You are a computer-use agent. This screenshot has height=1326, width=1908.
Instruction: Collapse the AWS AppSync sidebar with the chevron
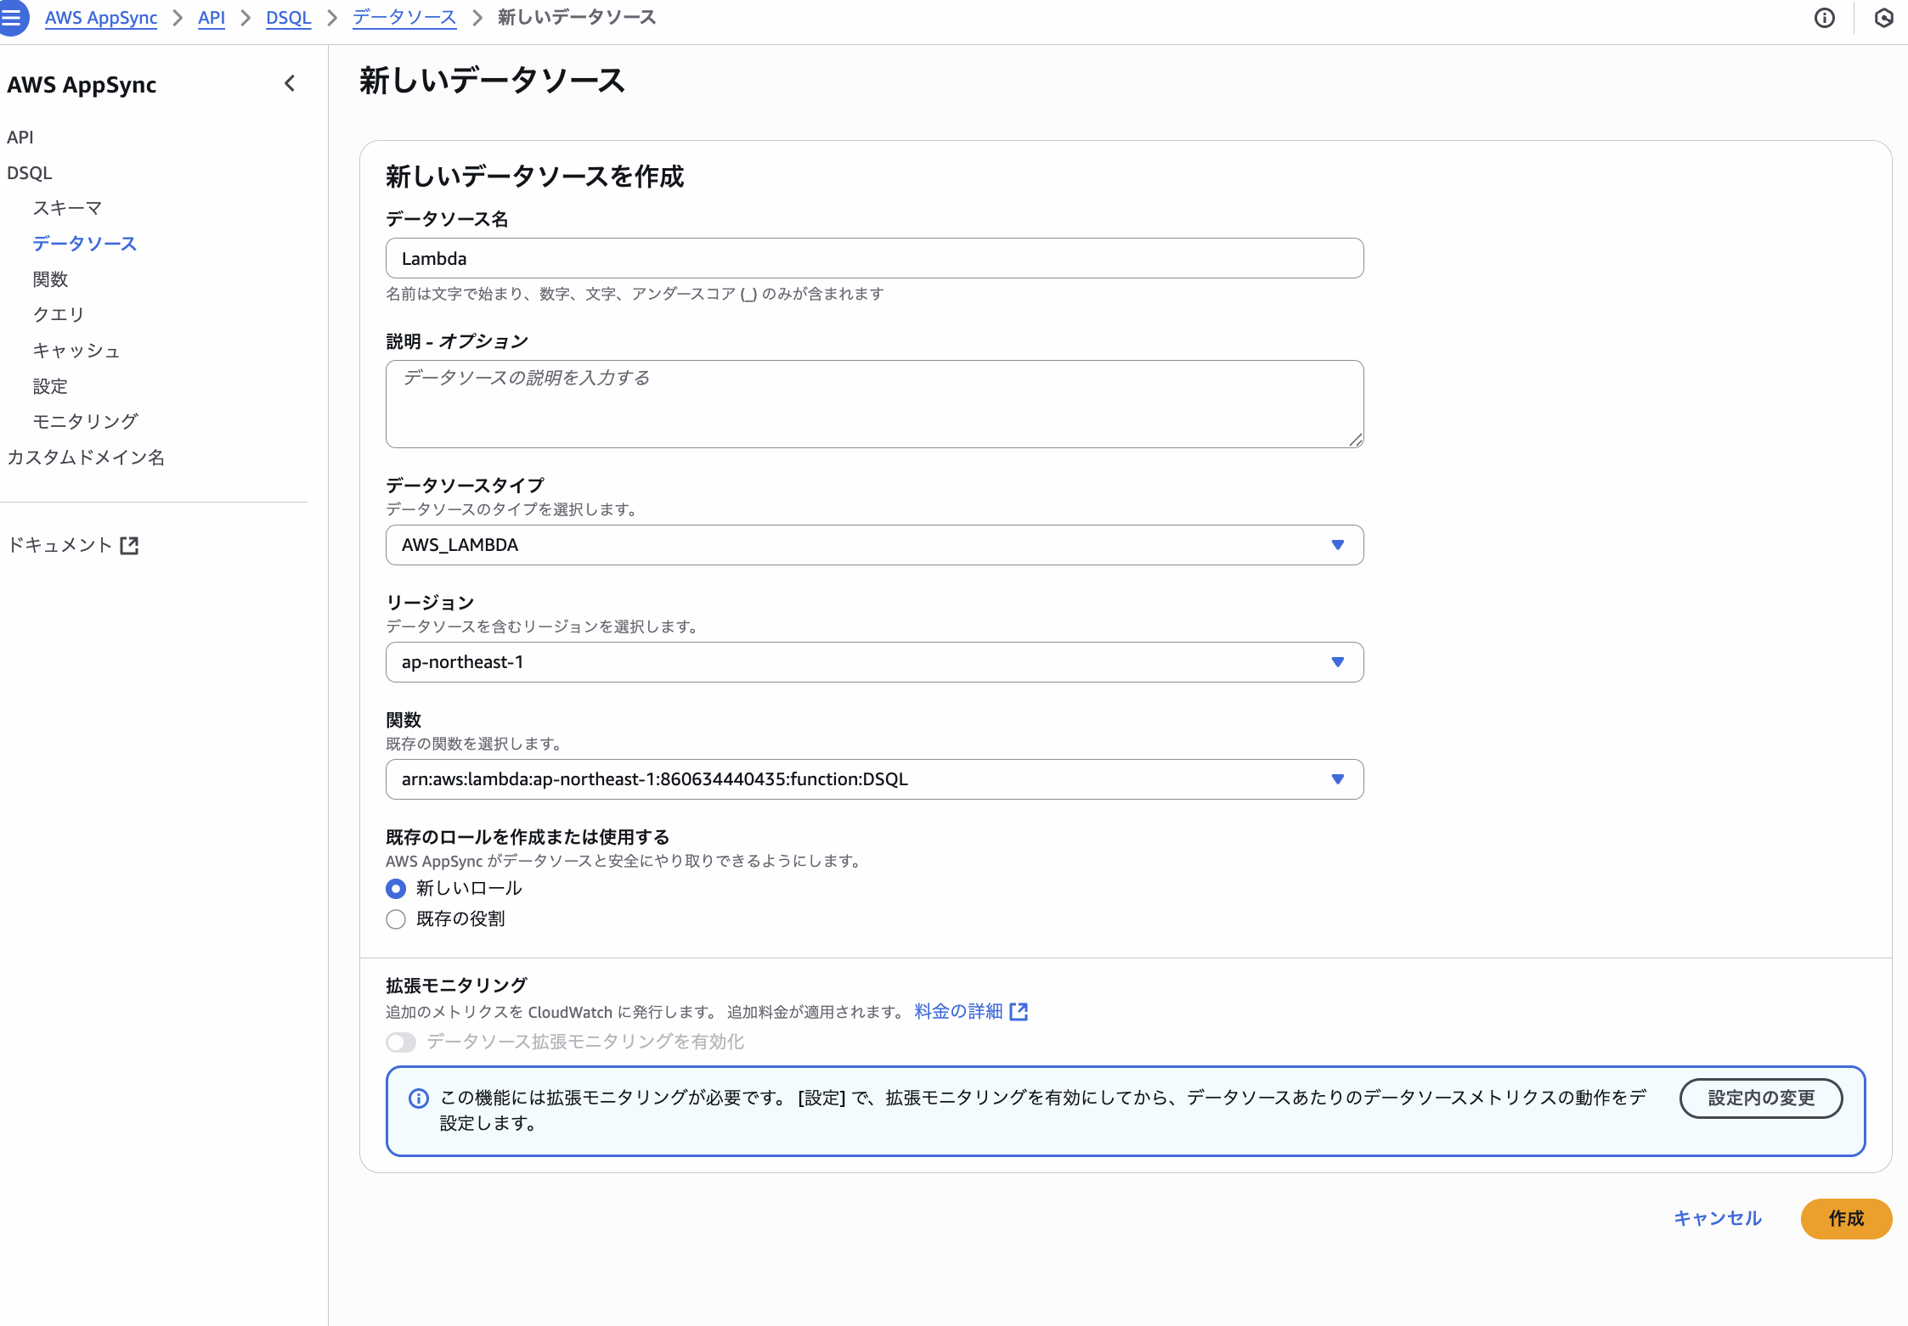[x=290, y=83]
